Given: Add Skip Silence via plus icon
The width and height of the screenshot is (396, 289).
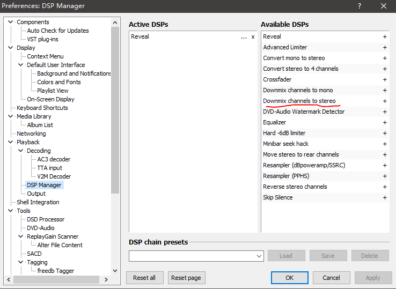Looking at the screenshot, I should [x=385, y=198].
